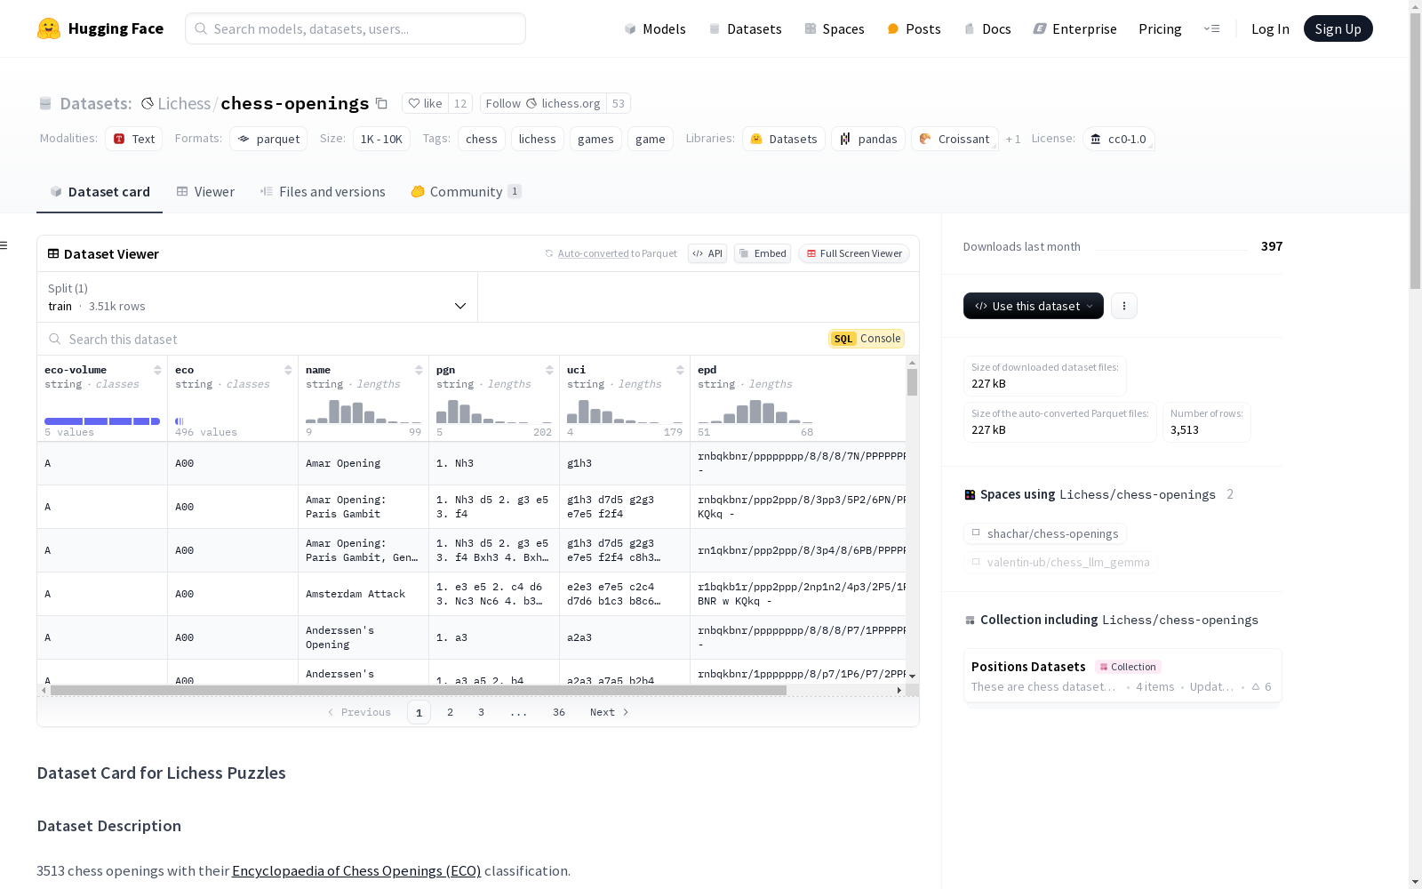1422x889 pixels.
Task: Click the parquet format tag
Action: click(x=268, y=139)
